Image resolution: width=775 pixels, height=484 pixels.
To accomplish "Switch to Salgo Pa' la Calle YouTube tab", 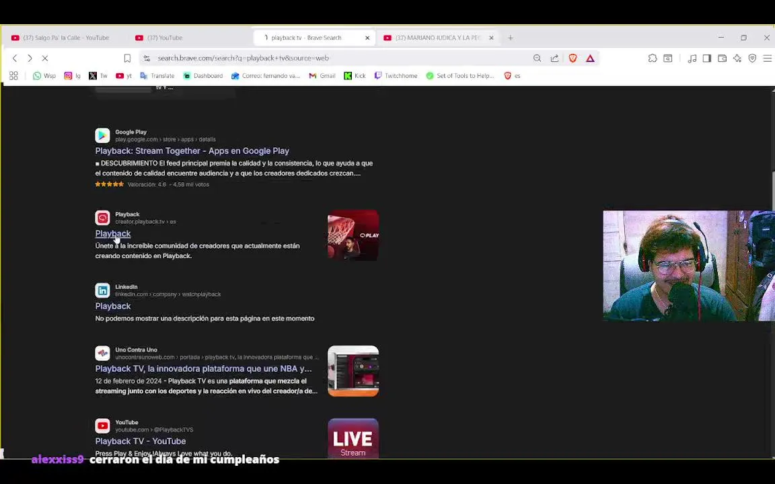I will point(65,38).
